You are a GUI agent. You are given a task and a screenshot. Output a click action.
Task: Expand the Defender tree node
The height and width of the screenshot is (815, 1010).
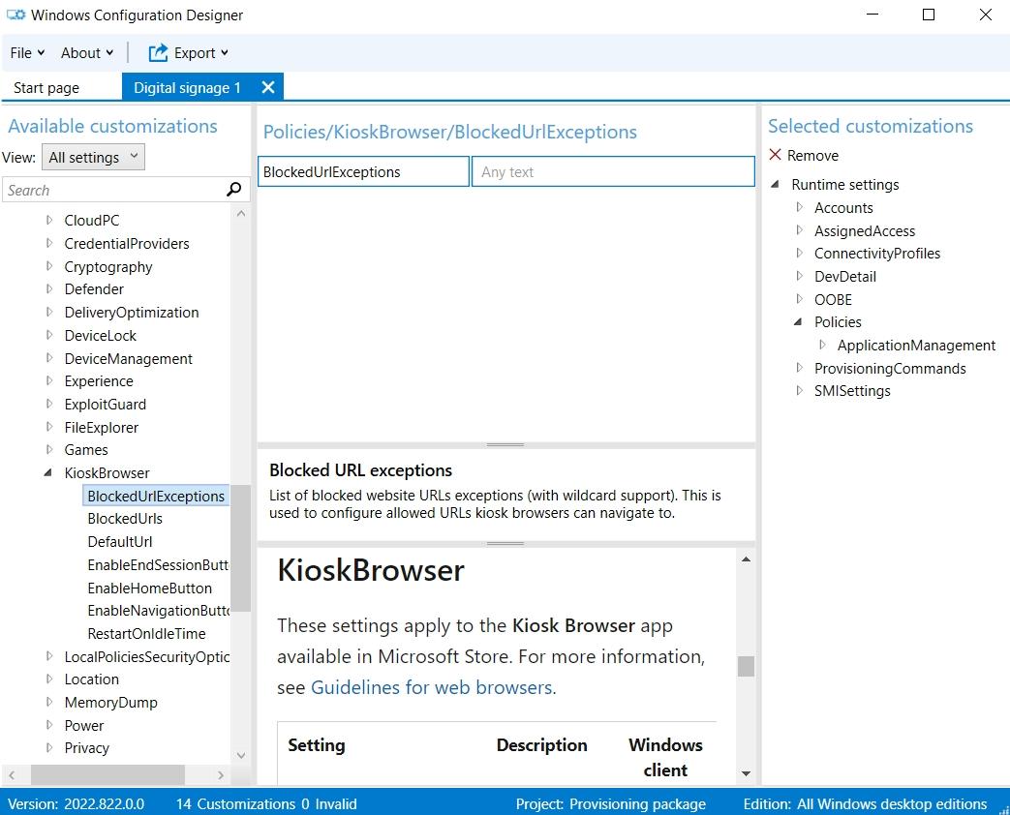(49, 289)
